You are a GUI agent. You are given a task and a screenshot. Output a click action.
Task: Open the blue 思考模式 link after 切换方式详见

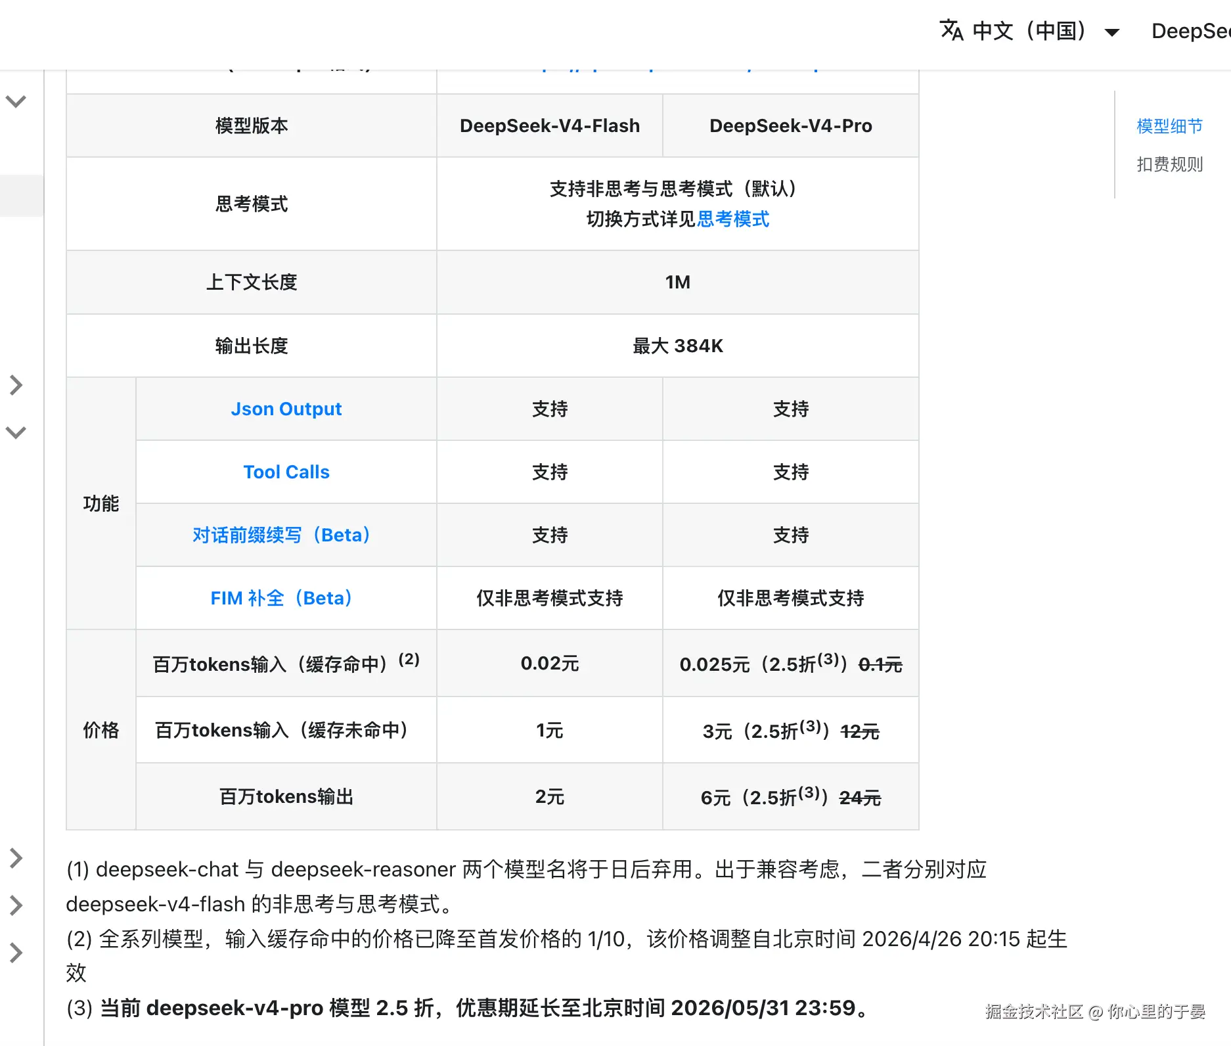(732, 219)
